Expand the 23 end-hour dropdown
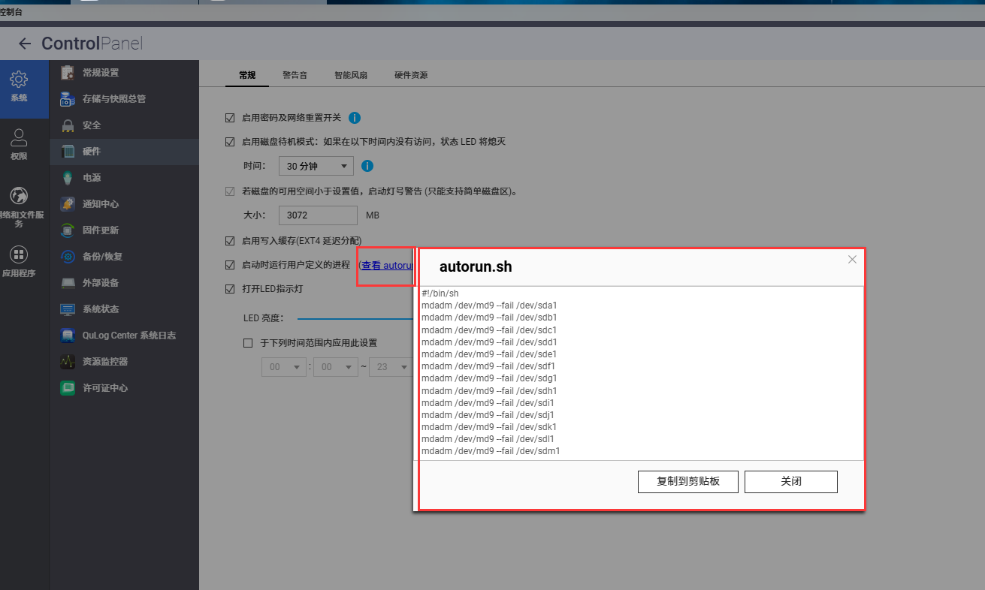Image resolution: width=985 pixels, height=590 pixels. (x=391, y=367)
